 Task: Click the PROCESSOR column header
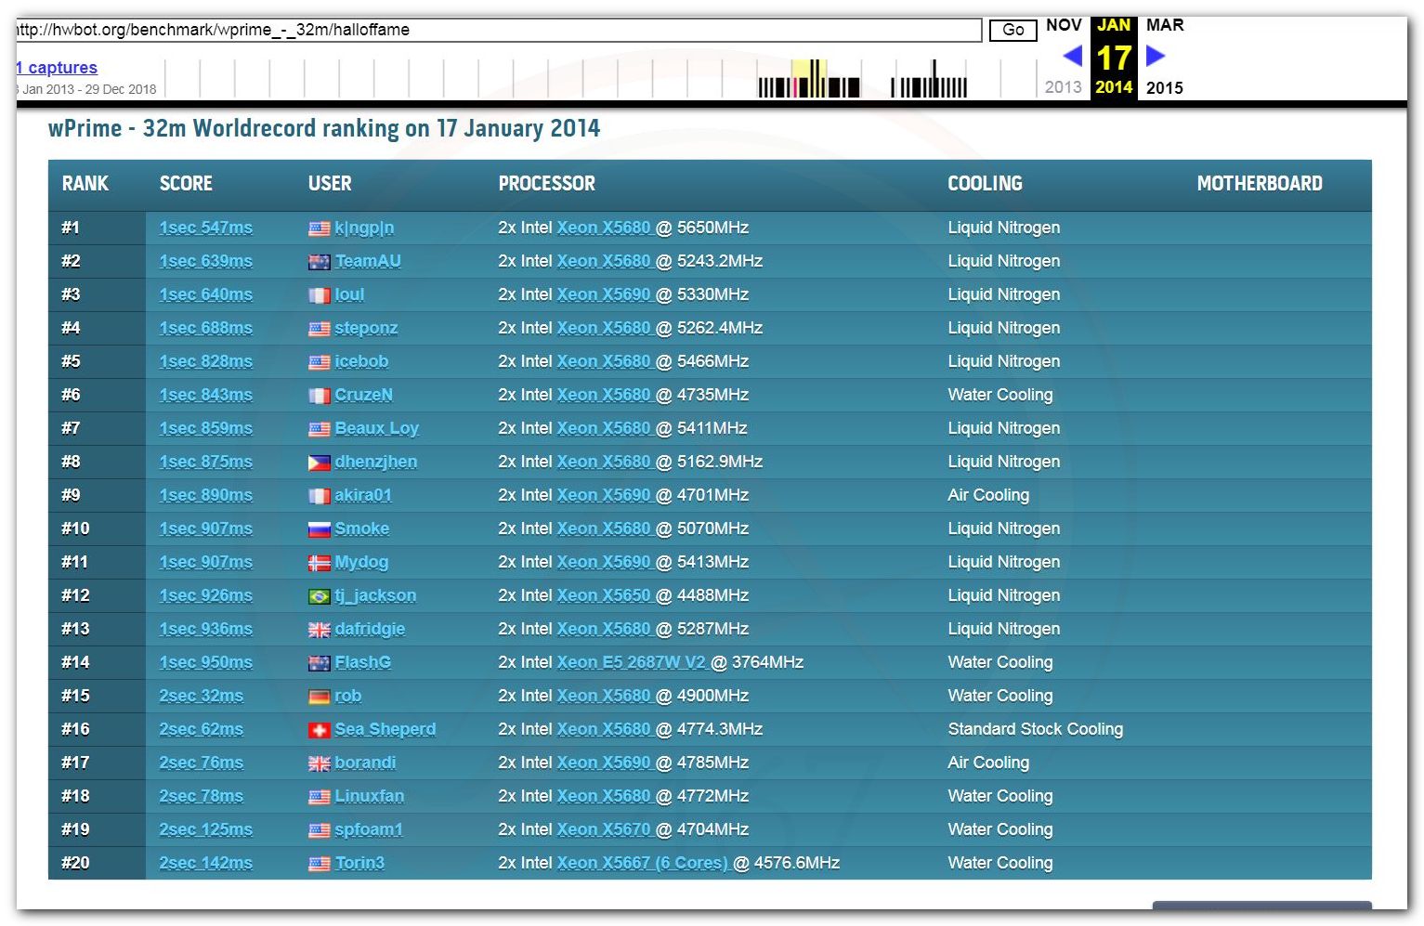[546, 184]
